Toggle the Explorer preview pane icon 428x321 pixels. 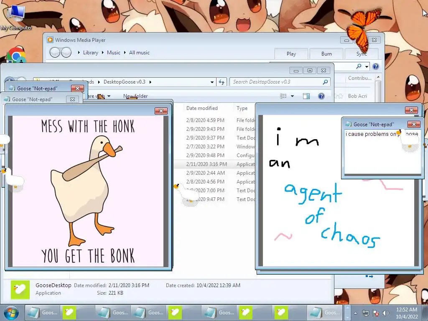click(306, 96)
